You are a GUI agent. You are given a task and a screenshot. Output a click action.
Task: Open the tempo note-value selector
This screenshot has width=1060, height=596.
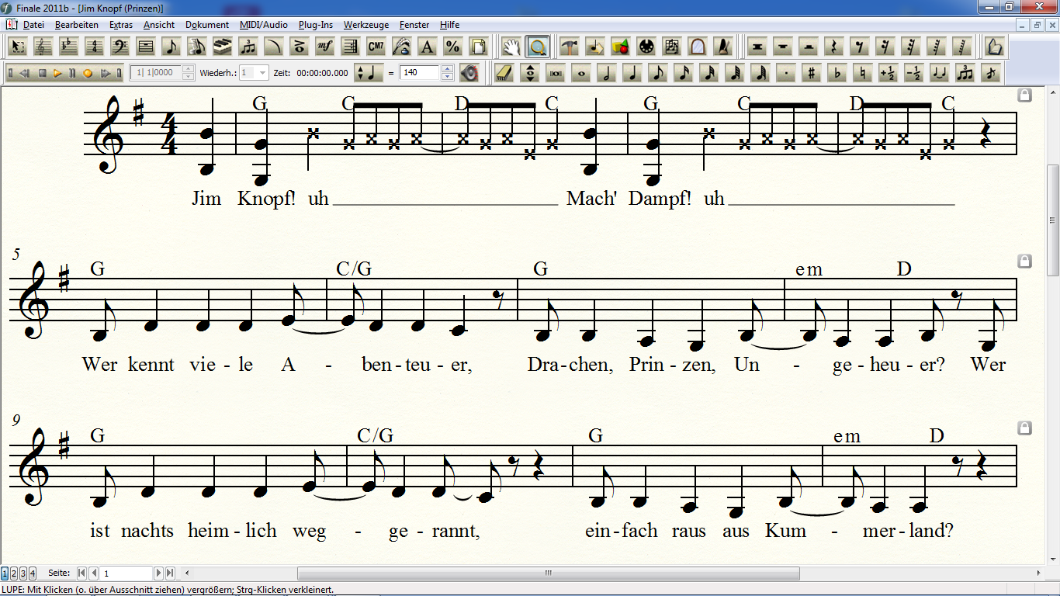pos(369,73)
